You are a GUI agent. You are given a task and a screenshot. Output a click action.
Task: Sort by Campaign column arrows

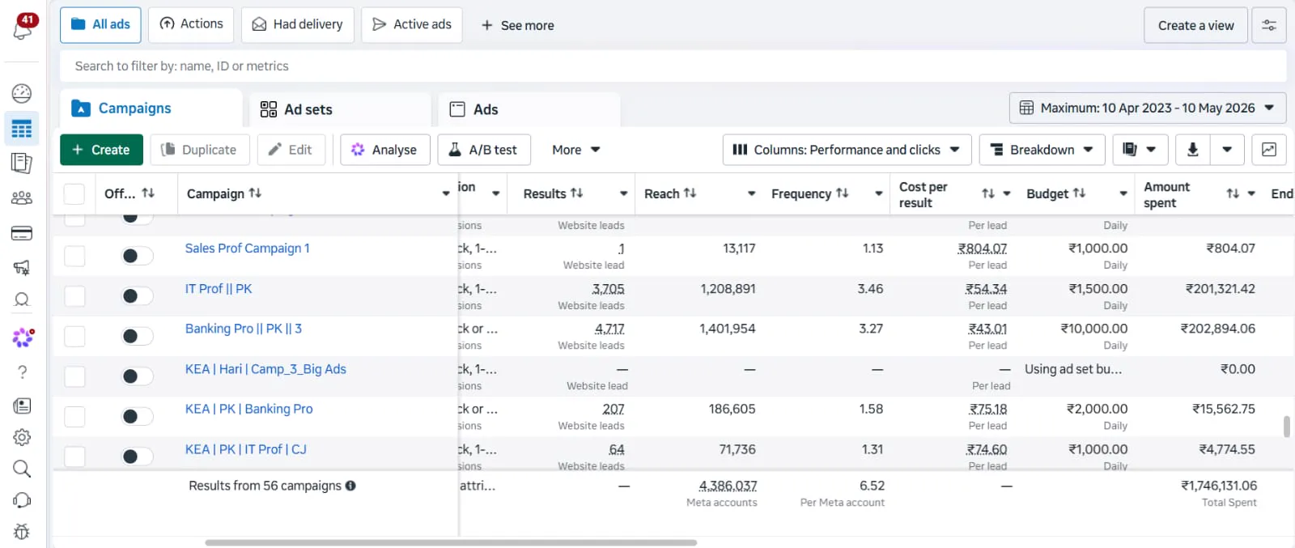click(255, 193)
